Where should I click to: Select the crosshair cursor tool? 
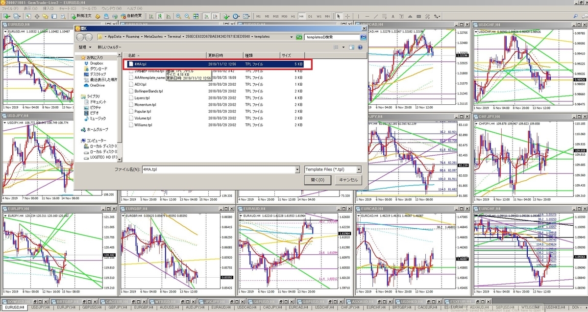click(347, 16)
